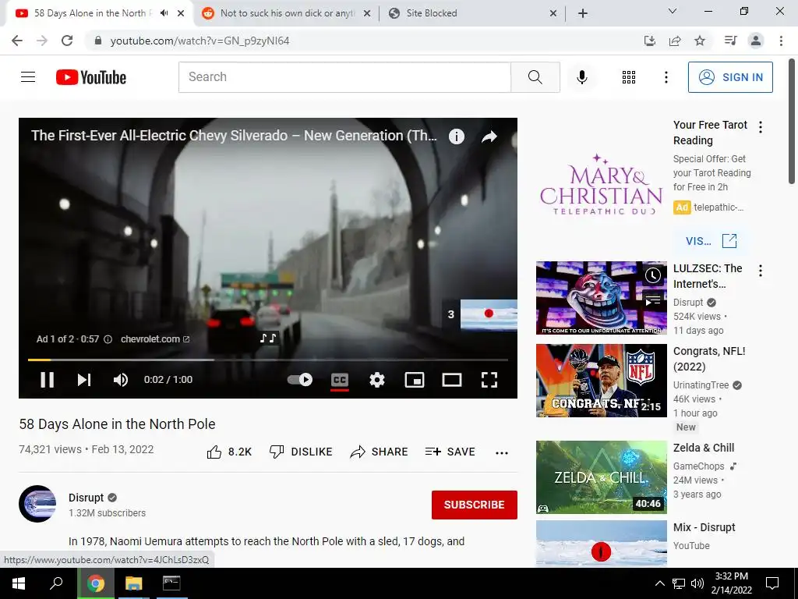Switch to Reddit 'Not to suck' tab
Image resolution: width=798 pixels, height=599 pixels.
coord(287,13)
